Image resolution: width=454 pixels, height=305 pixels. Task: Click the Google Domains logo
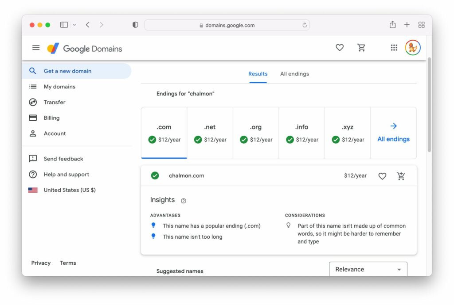click(85, 49)
